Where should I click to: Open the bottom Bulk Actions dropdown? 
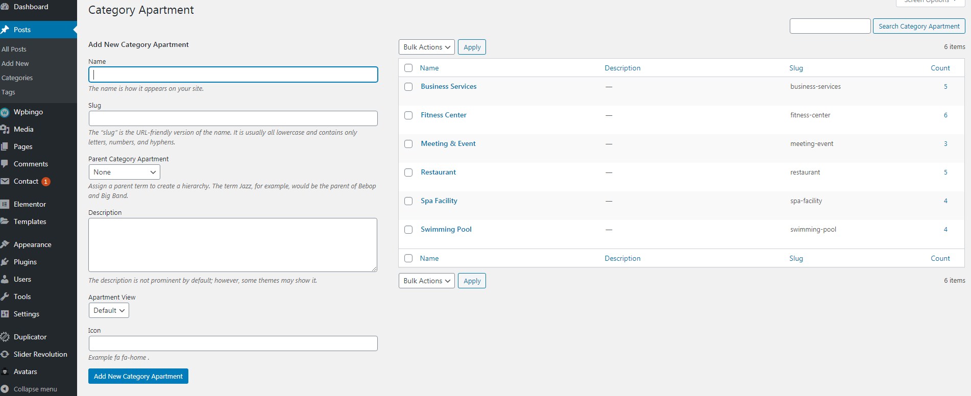[x=427, y=281]
